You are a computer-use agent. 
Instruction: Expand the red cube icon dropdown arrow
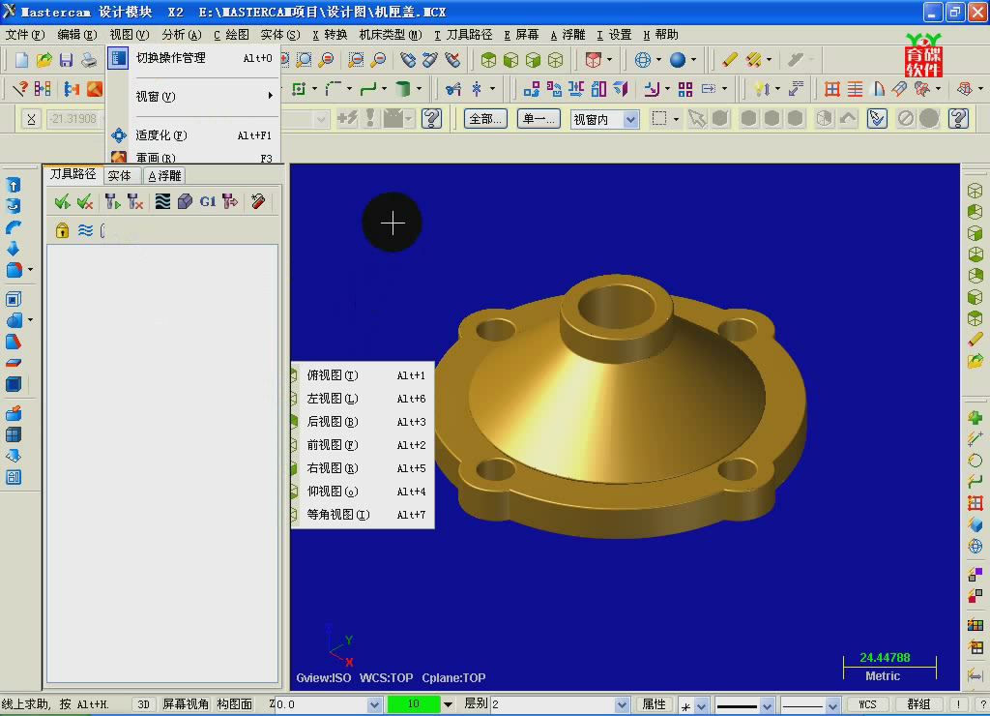[609, 60]
